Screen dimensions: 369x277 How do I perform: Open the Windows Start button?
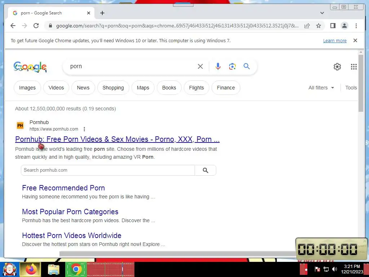coord(9,269)
